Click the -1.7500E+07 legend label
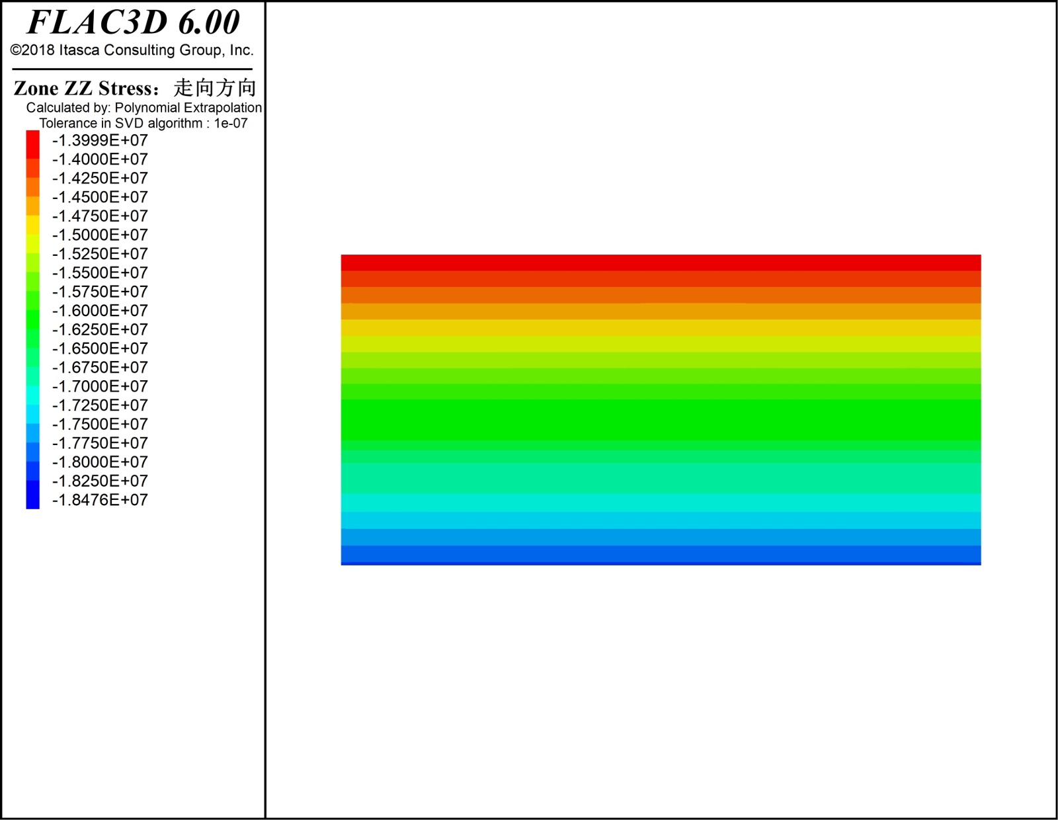The height and width of the screenshot is (820, 1058). (x=100, y=424)
